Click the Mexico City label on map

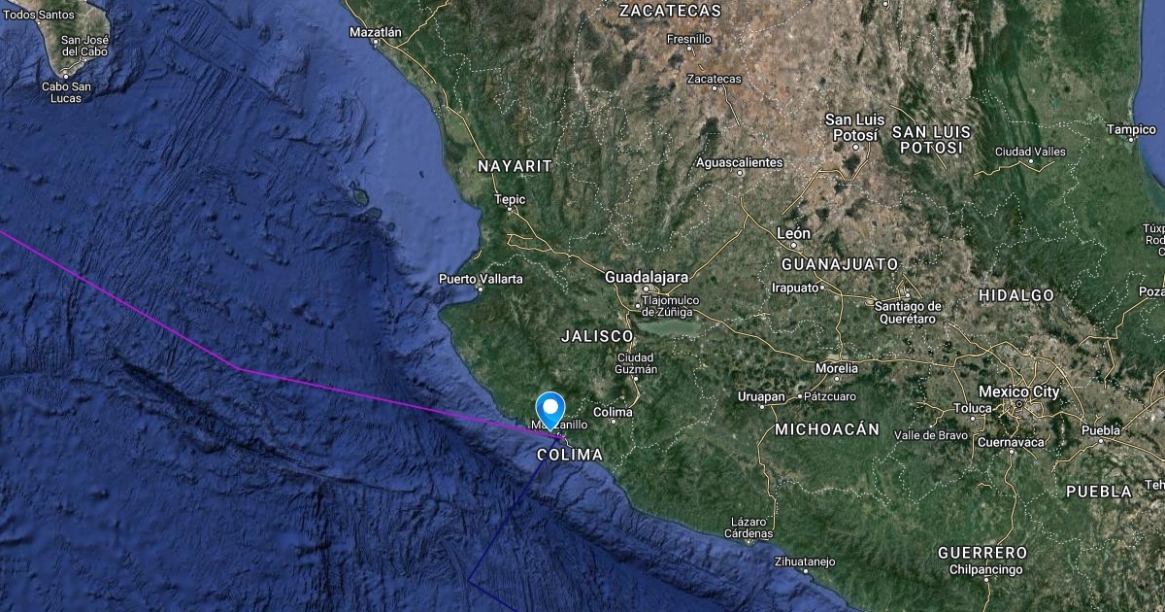[x=1019, y=391]
